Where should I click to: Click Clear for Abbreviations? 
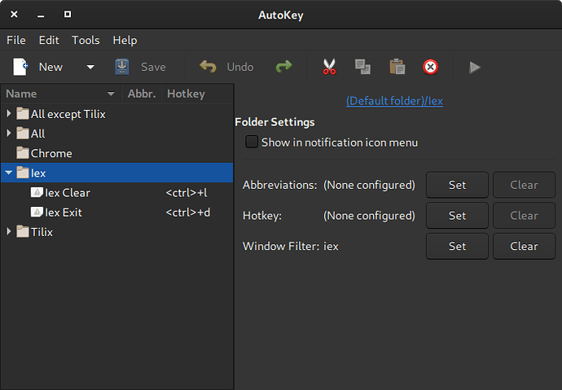tap(524, 185)
